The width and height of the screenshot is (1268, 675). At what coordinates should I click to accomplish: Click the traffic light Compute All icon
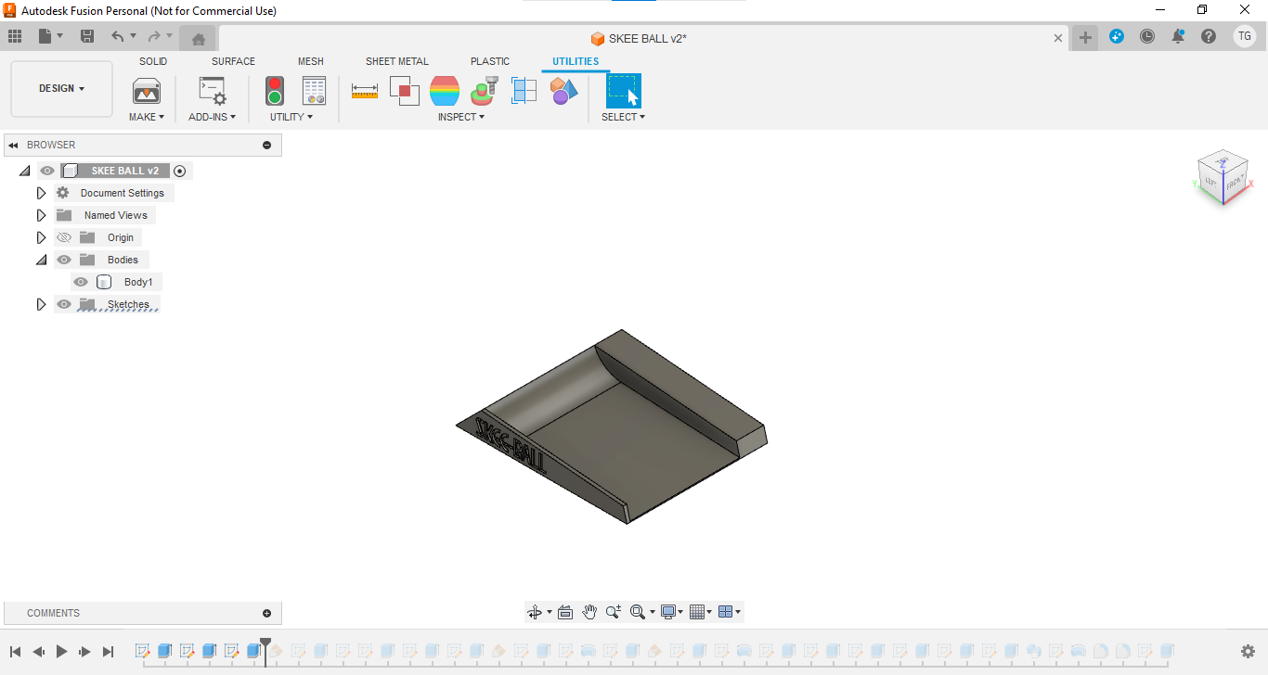pos(275,91)
